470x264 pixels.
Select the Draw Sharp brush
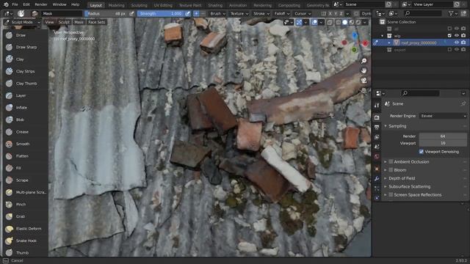(25, 47)
